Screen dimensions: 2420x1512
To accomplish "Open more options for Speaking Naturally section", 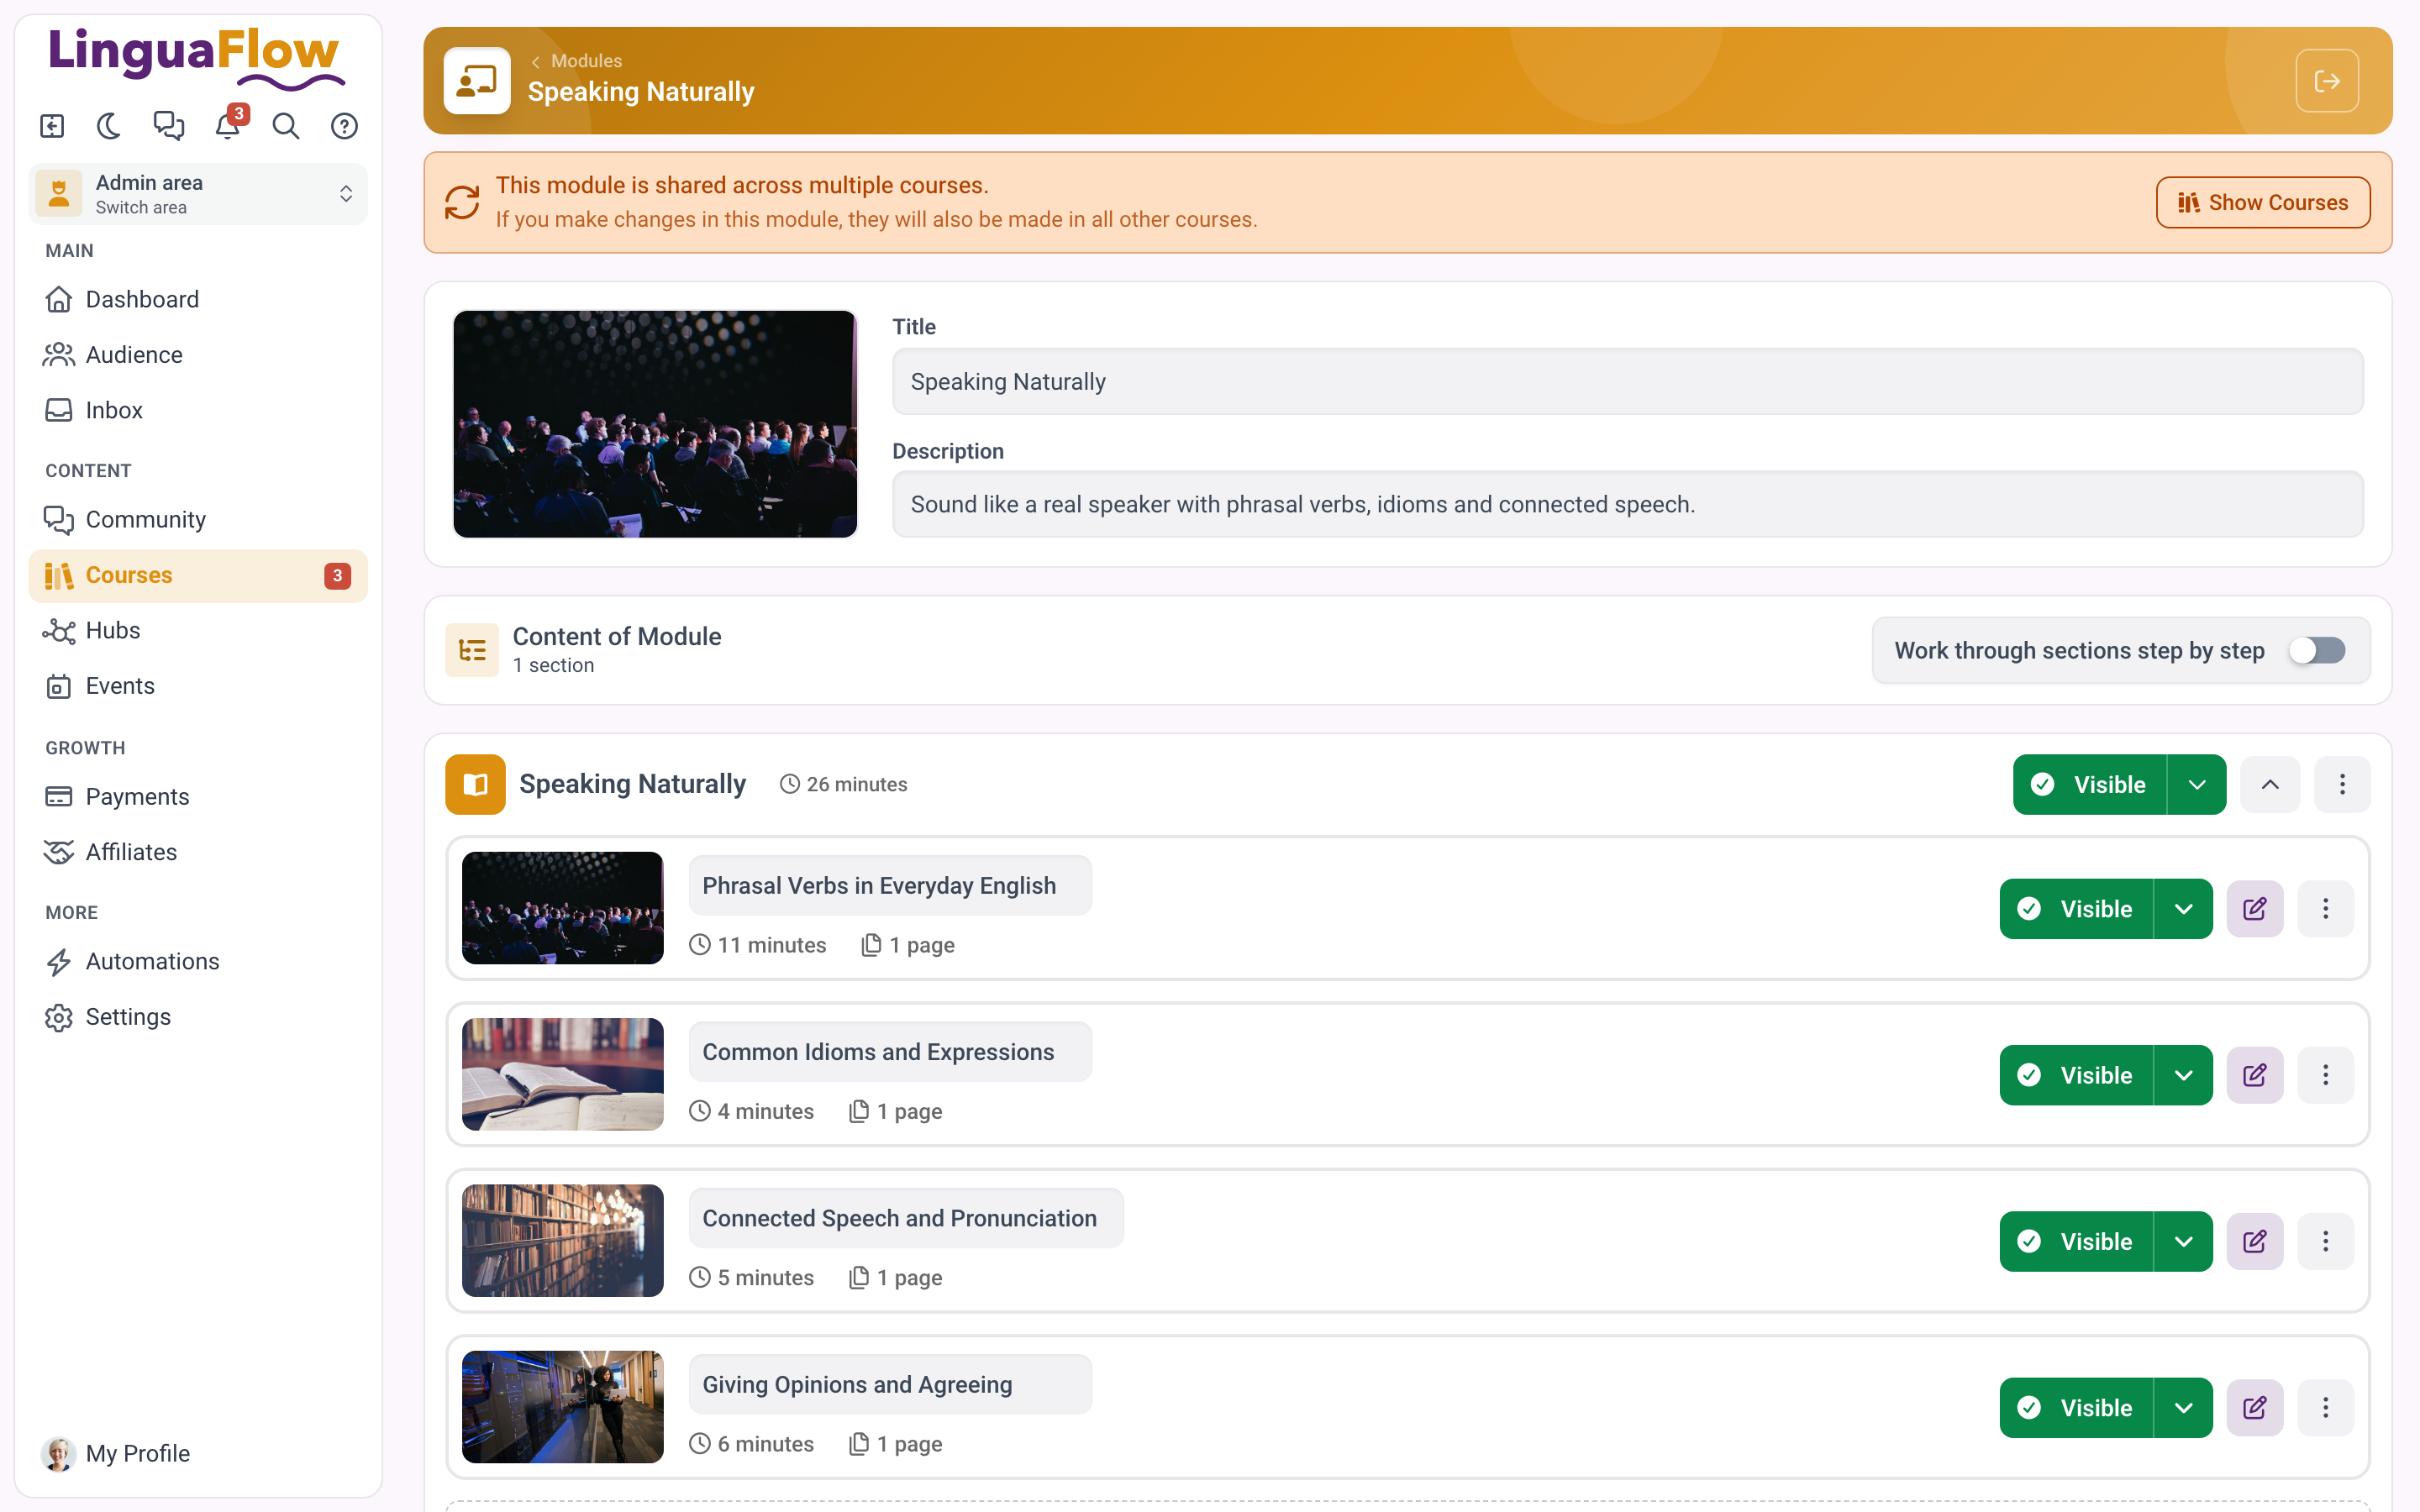I will tap(2342, 785).
